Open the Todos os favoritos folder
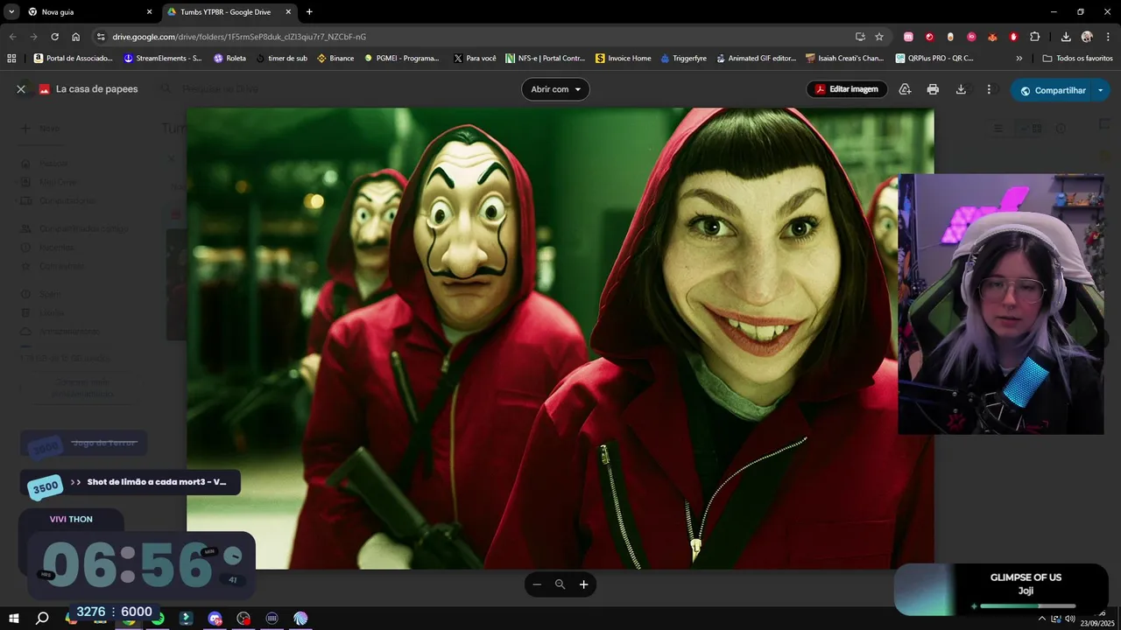This screenshot has height=630, width=1121. point(1078,58)
